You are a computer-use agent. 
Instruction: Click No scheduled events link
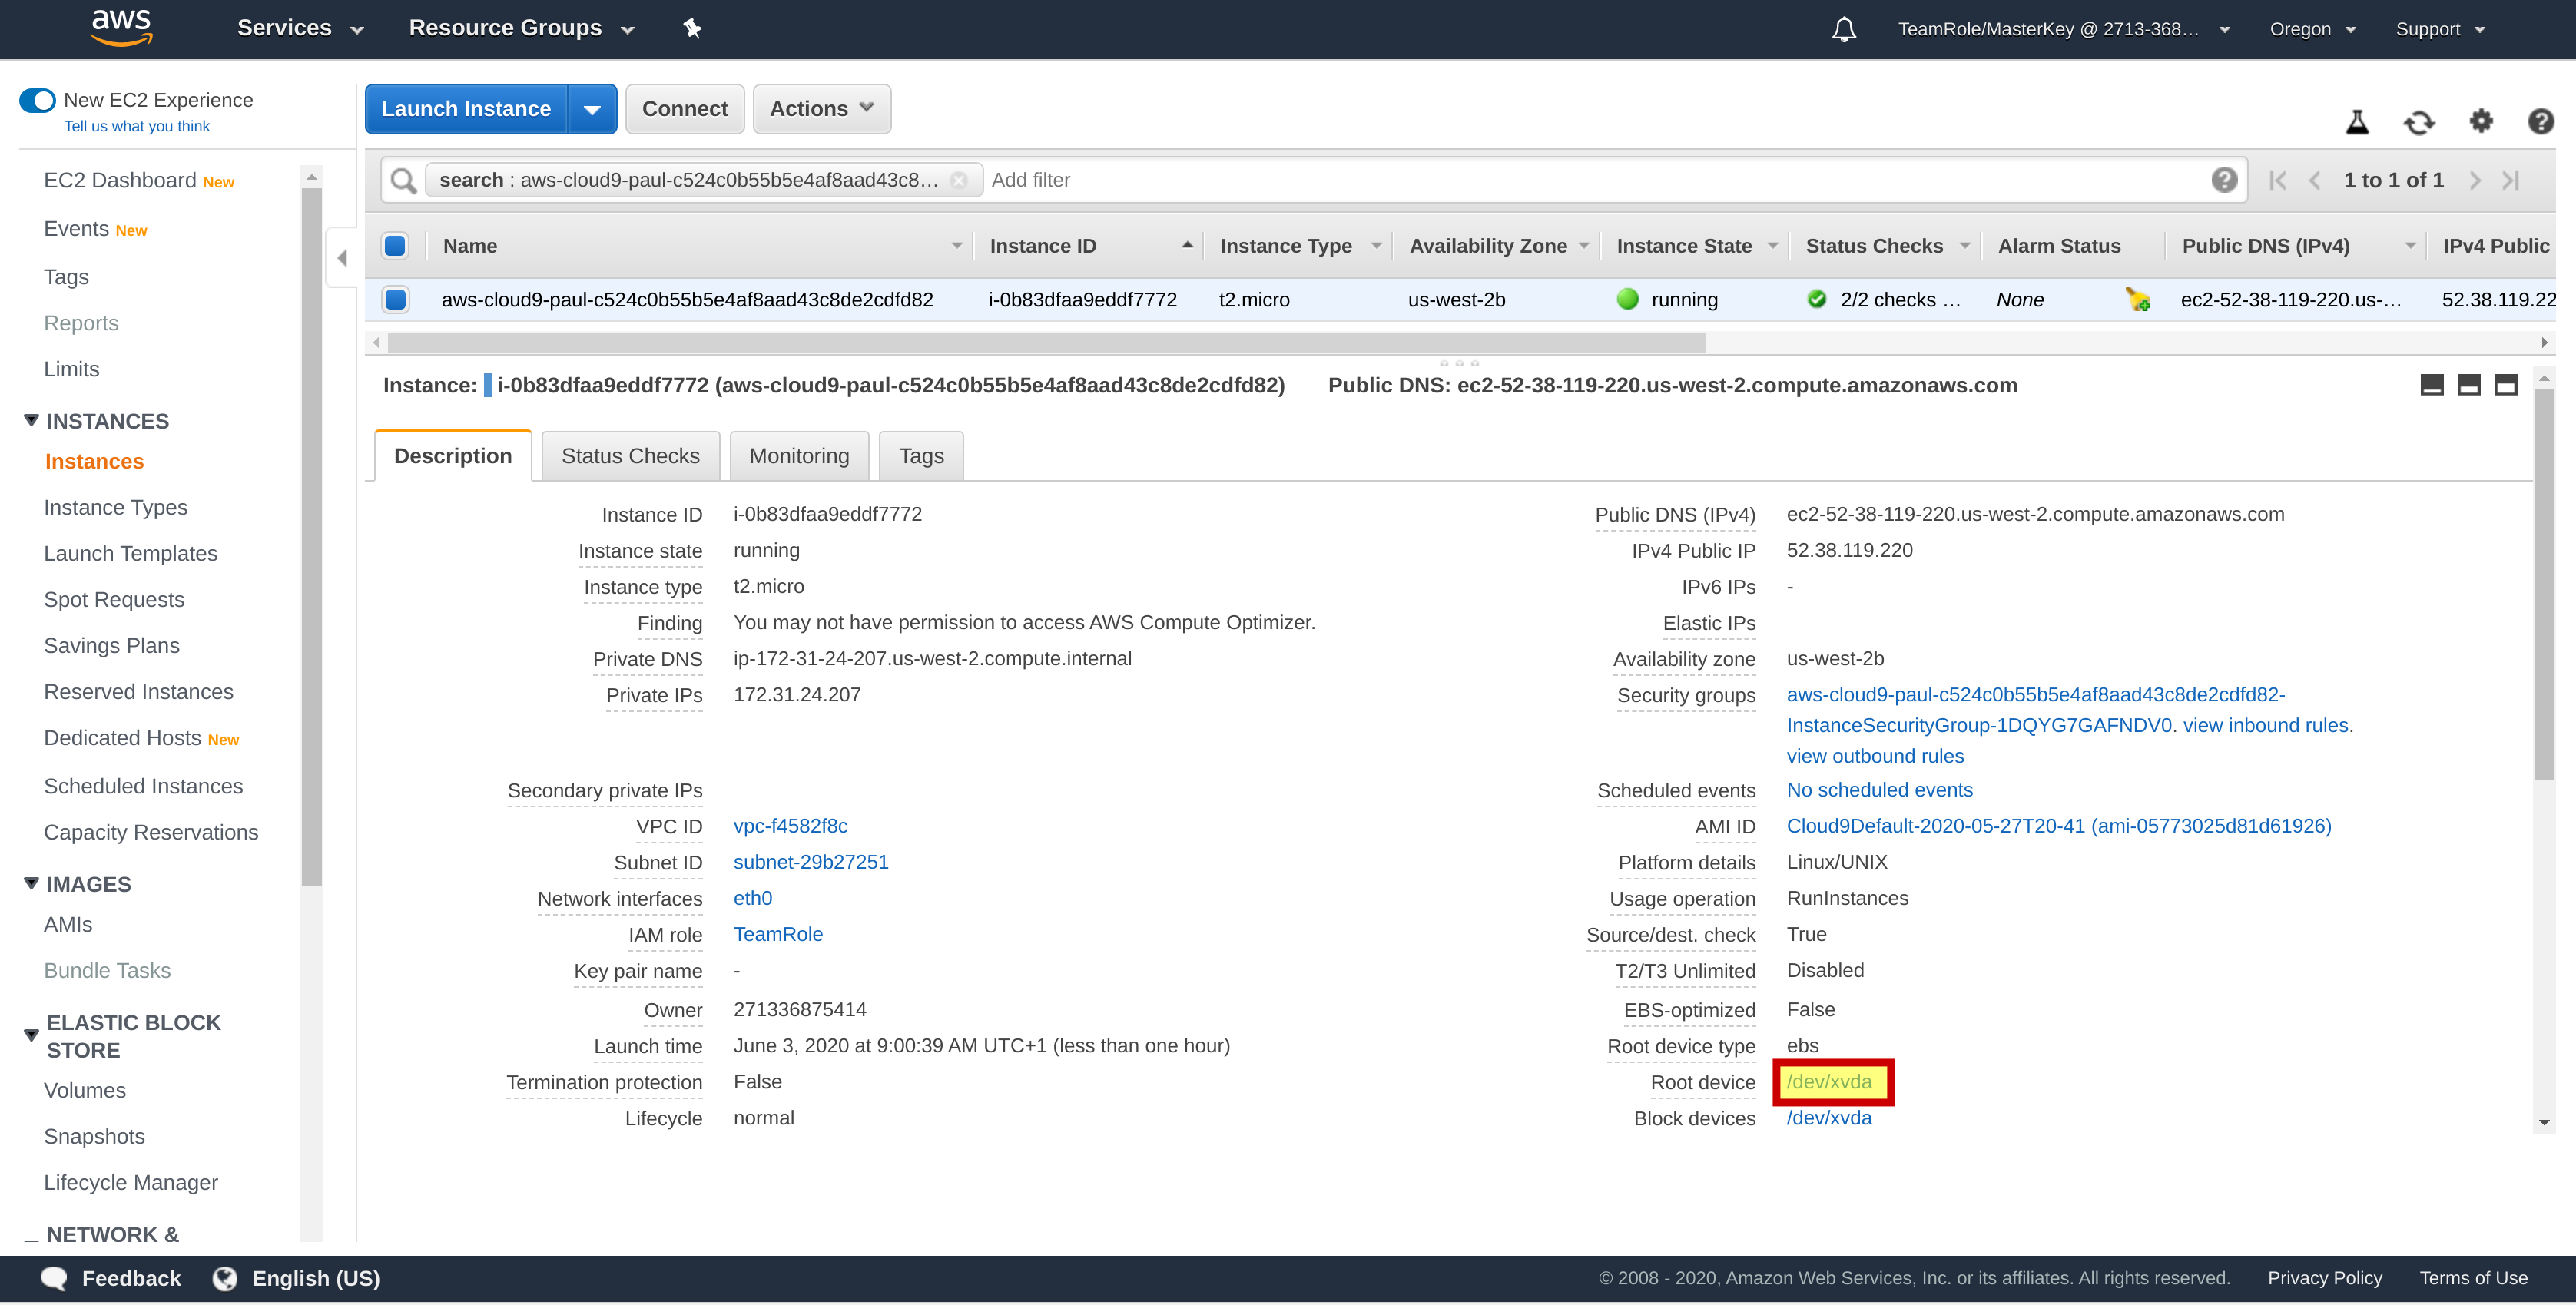pyautogui.click(x=1879, y=790)
